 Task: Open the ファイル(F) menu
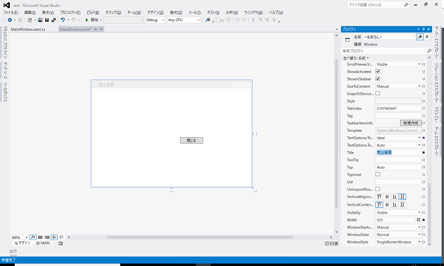pos(10,12)
